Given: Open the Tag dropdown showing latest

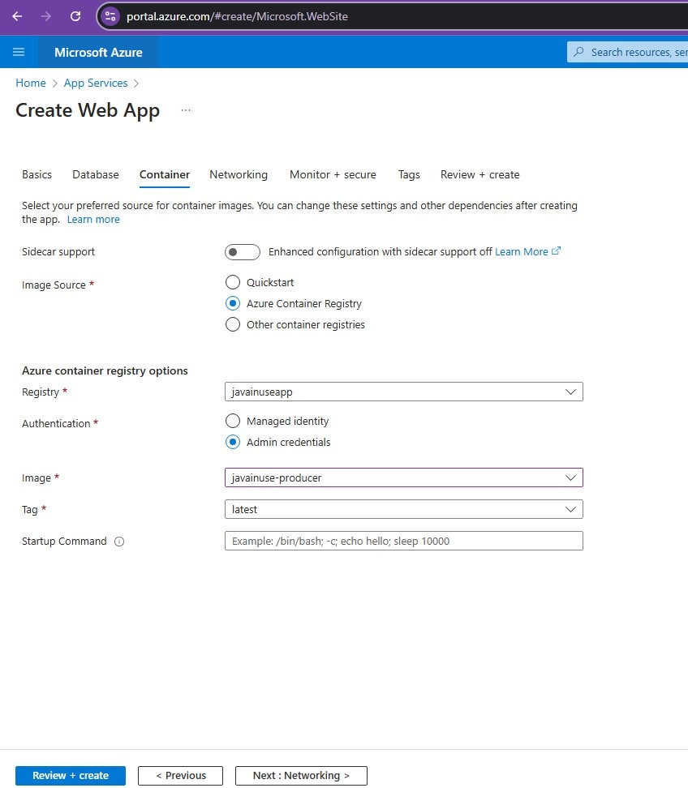Looking at the screenshot, I should click(x=404, y=510).
